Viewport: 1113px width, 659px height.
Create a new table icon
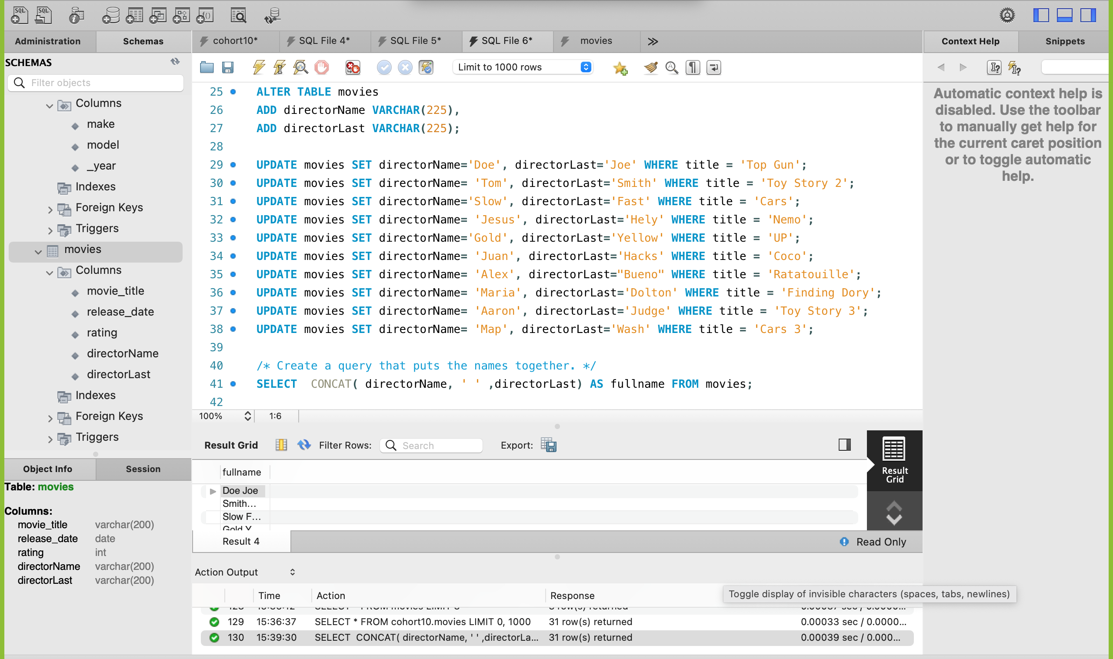[134, 16]
